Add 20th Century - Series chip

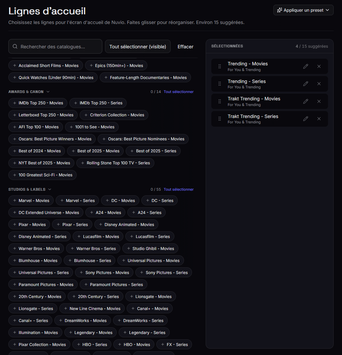pyautogui.click(x=96, y=297)
